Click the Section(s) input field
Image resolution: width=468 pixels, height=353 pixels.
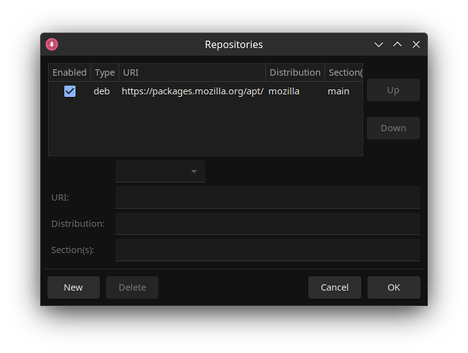[x=267, y=250]
